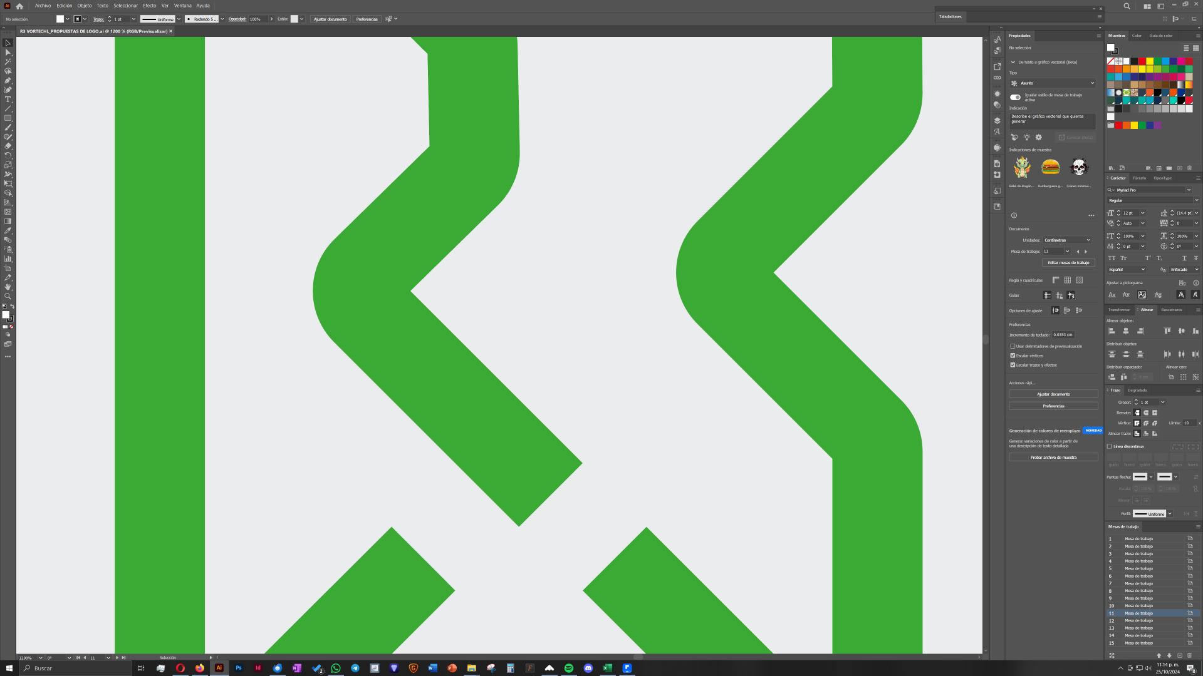Enable Línea discontinua checkbox
Viewport: 1203px width, 676px height.
[x=1110, y=446]
